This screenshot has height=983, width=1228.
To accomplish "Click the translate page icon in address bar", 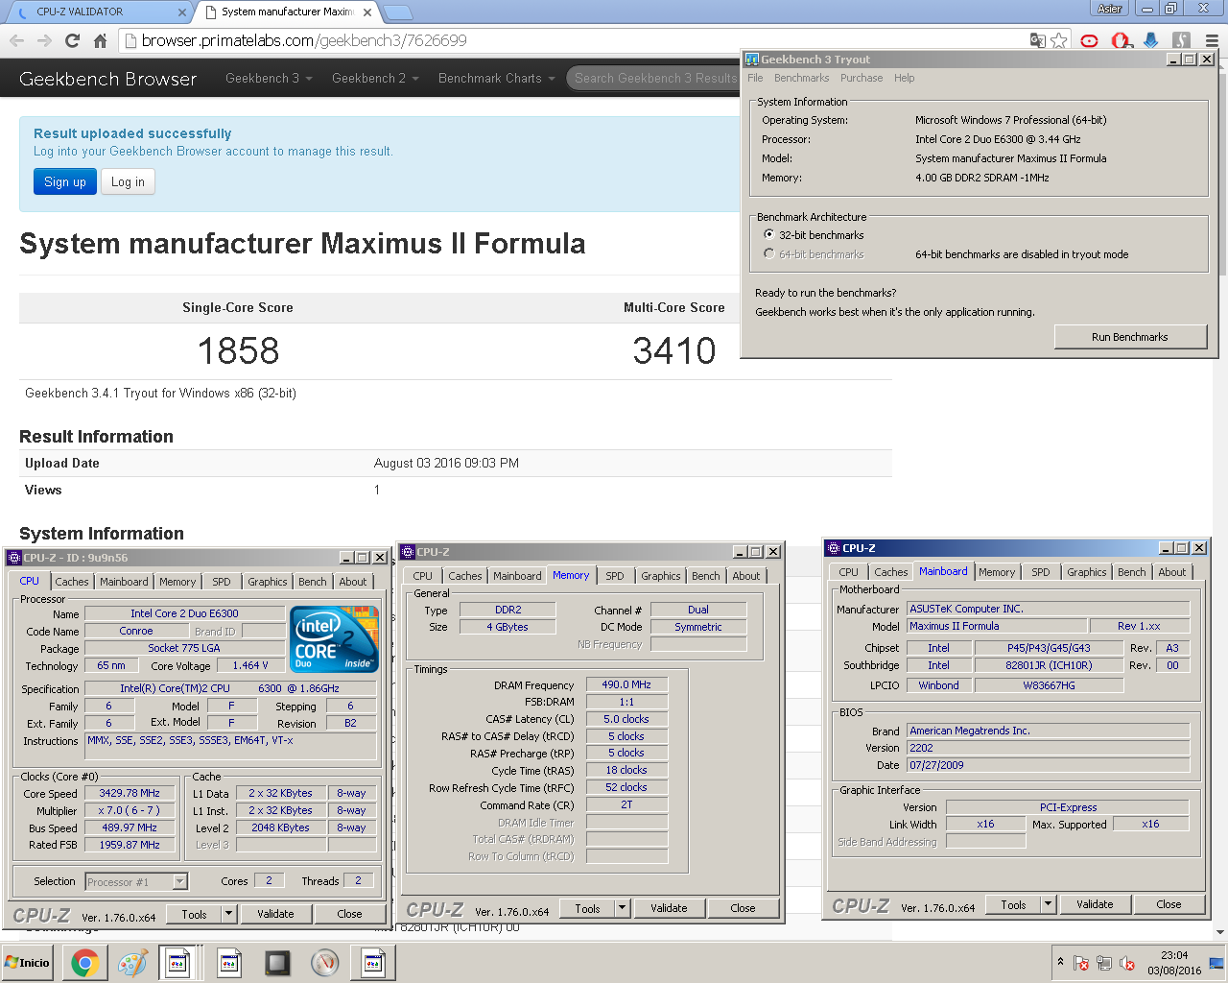I will [1037, 40].
